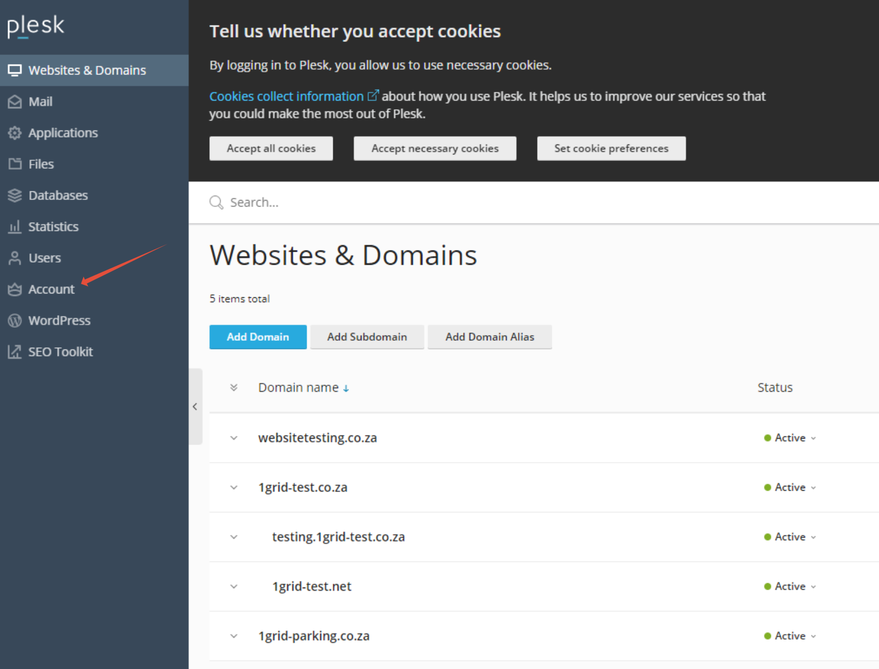Navigate to Databases
The height and width of the screenshot is (669, 879).
(x=94, y=195)
